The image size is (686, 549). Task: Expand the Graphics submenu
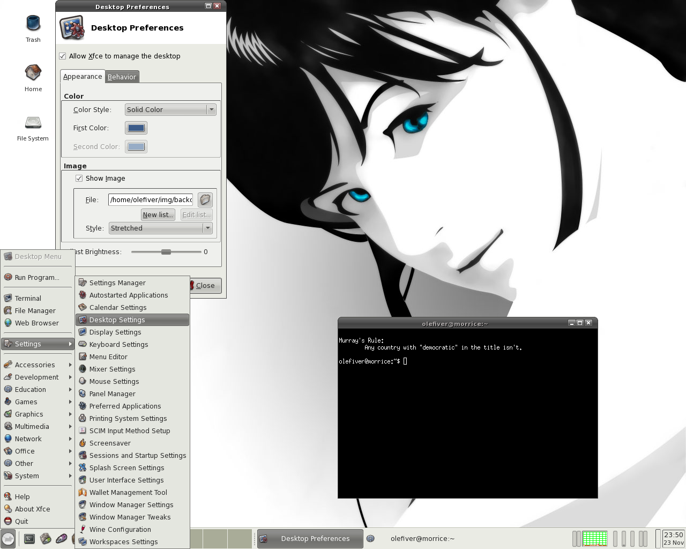pyautogui.click(x=38, y=414)
